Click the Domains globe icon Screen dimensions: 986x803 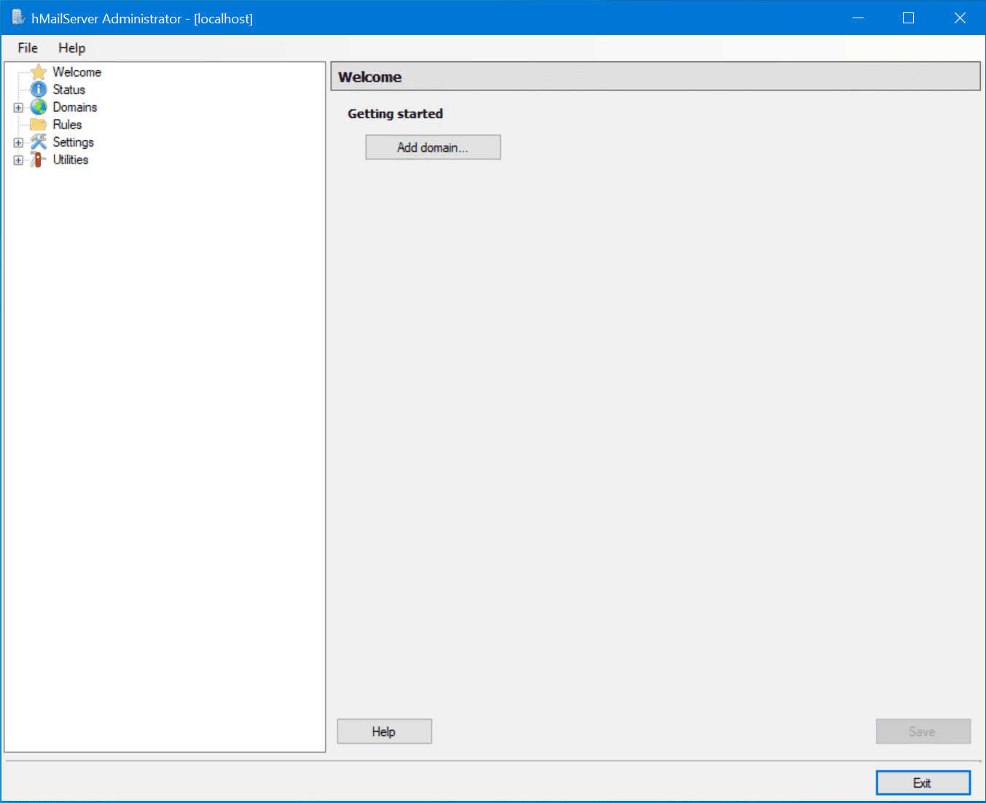[38, 106]
